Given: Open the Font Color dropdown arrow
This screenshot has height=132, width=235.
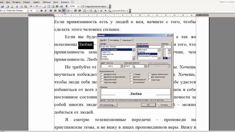Looking at the screenshot, I should coord(98,11).
